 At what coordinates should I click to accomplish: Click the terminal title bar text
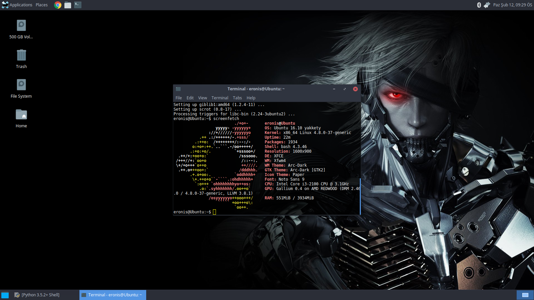tap(256, 89)
